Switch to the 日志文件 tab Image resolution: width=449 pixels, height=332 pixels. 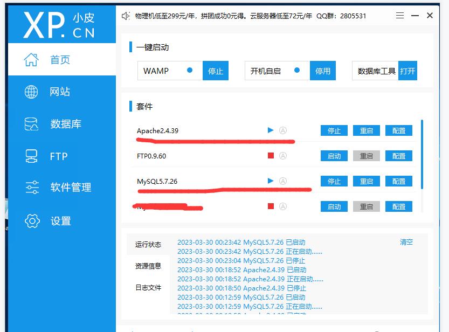click(148, 287)
